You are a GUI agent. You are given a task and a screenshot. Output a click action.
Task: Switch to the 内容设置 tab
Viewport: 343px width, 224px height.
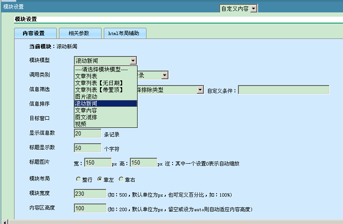pos(35,33)
